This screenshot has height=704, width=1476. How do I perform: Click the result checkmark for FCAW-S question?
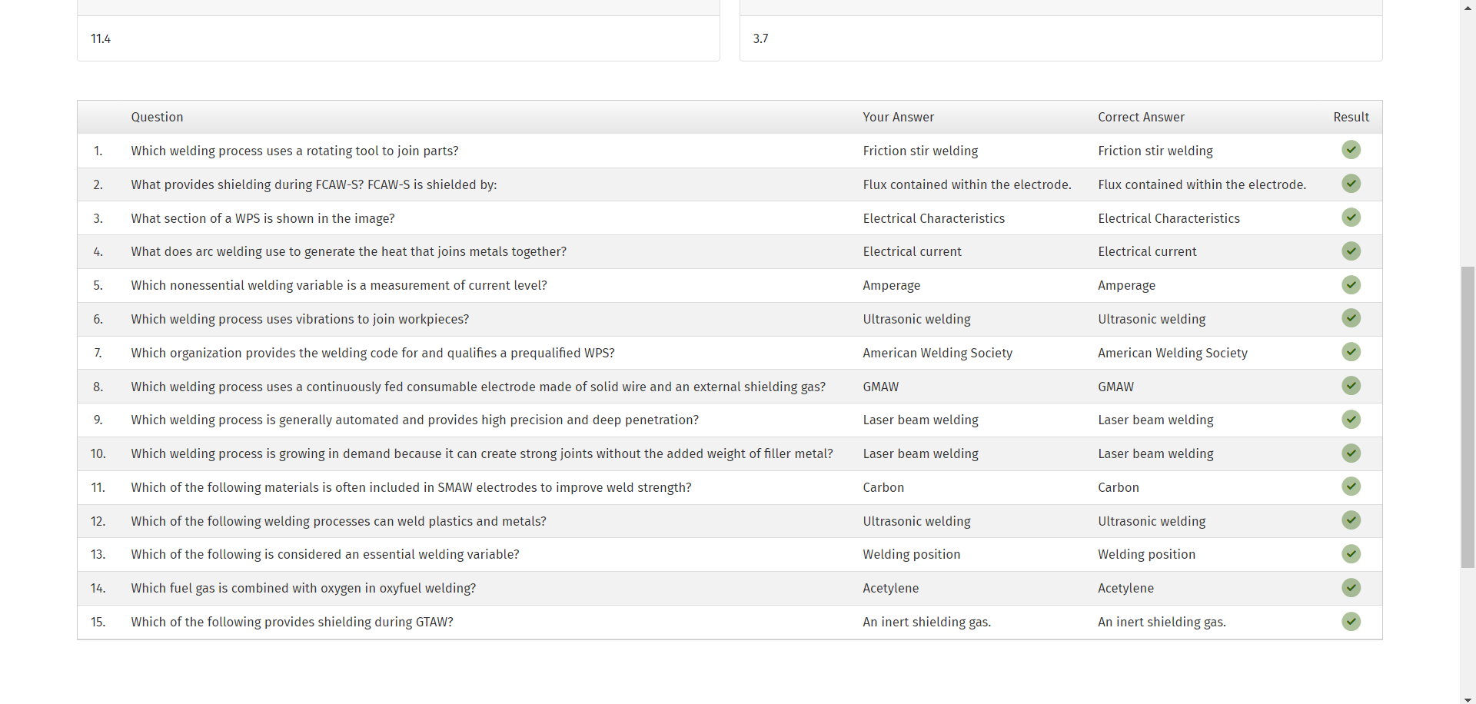click(1351, 184)
